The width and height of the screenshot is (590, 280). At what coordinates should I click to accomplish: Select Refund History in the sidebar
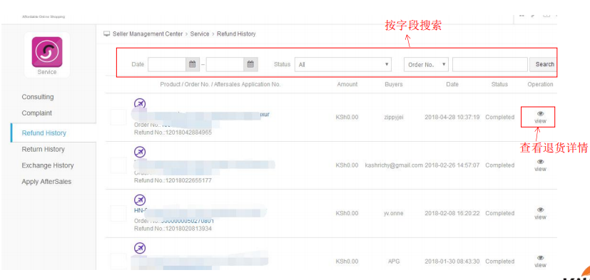[x=44, y=133]
